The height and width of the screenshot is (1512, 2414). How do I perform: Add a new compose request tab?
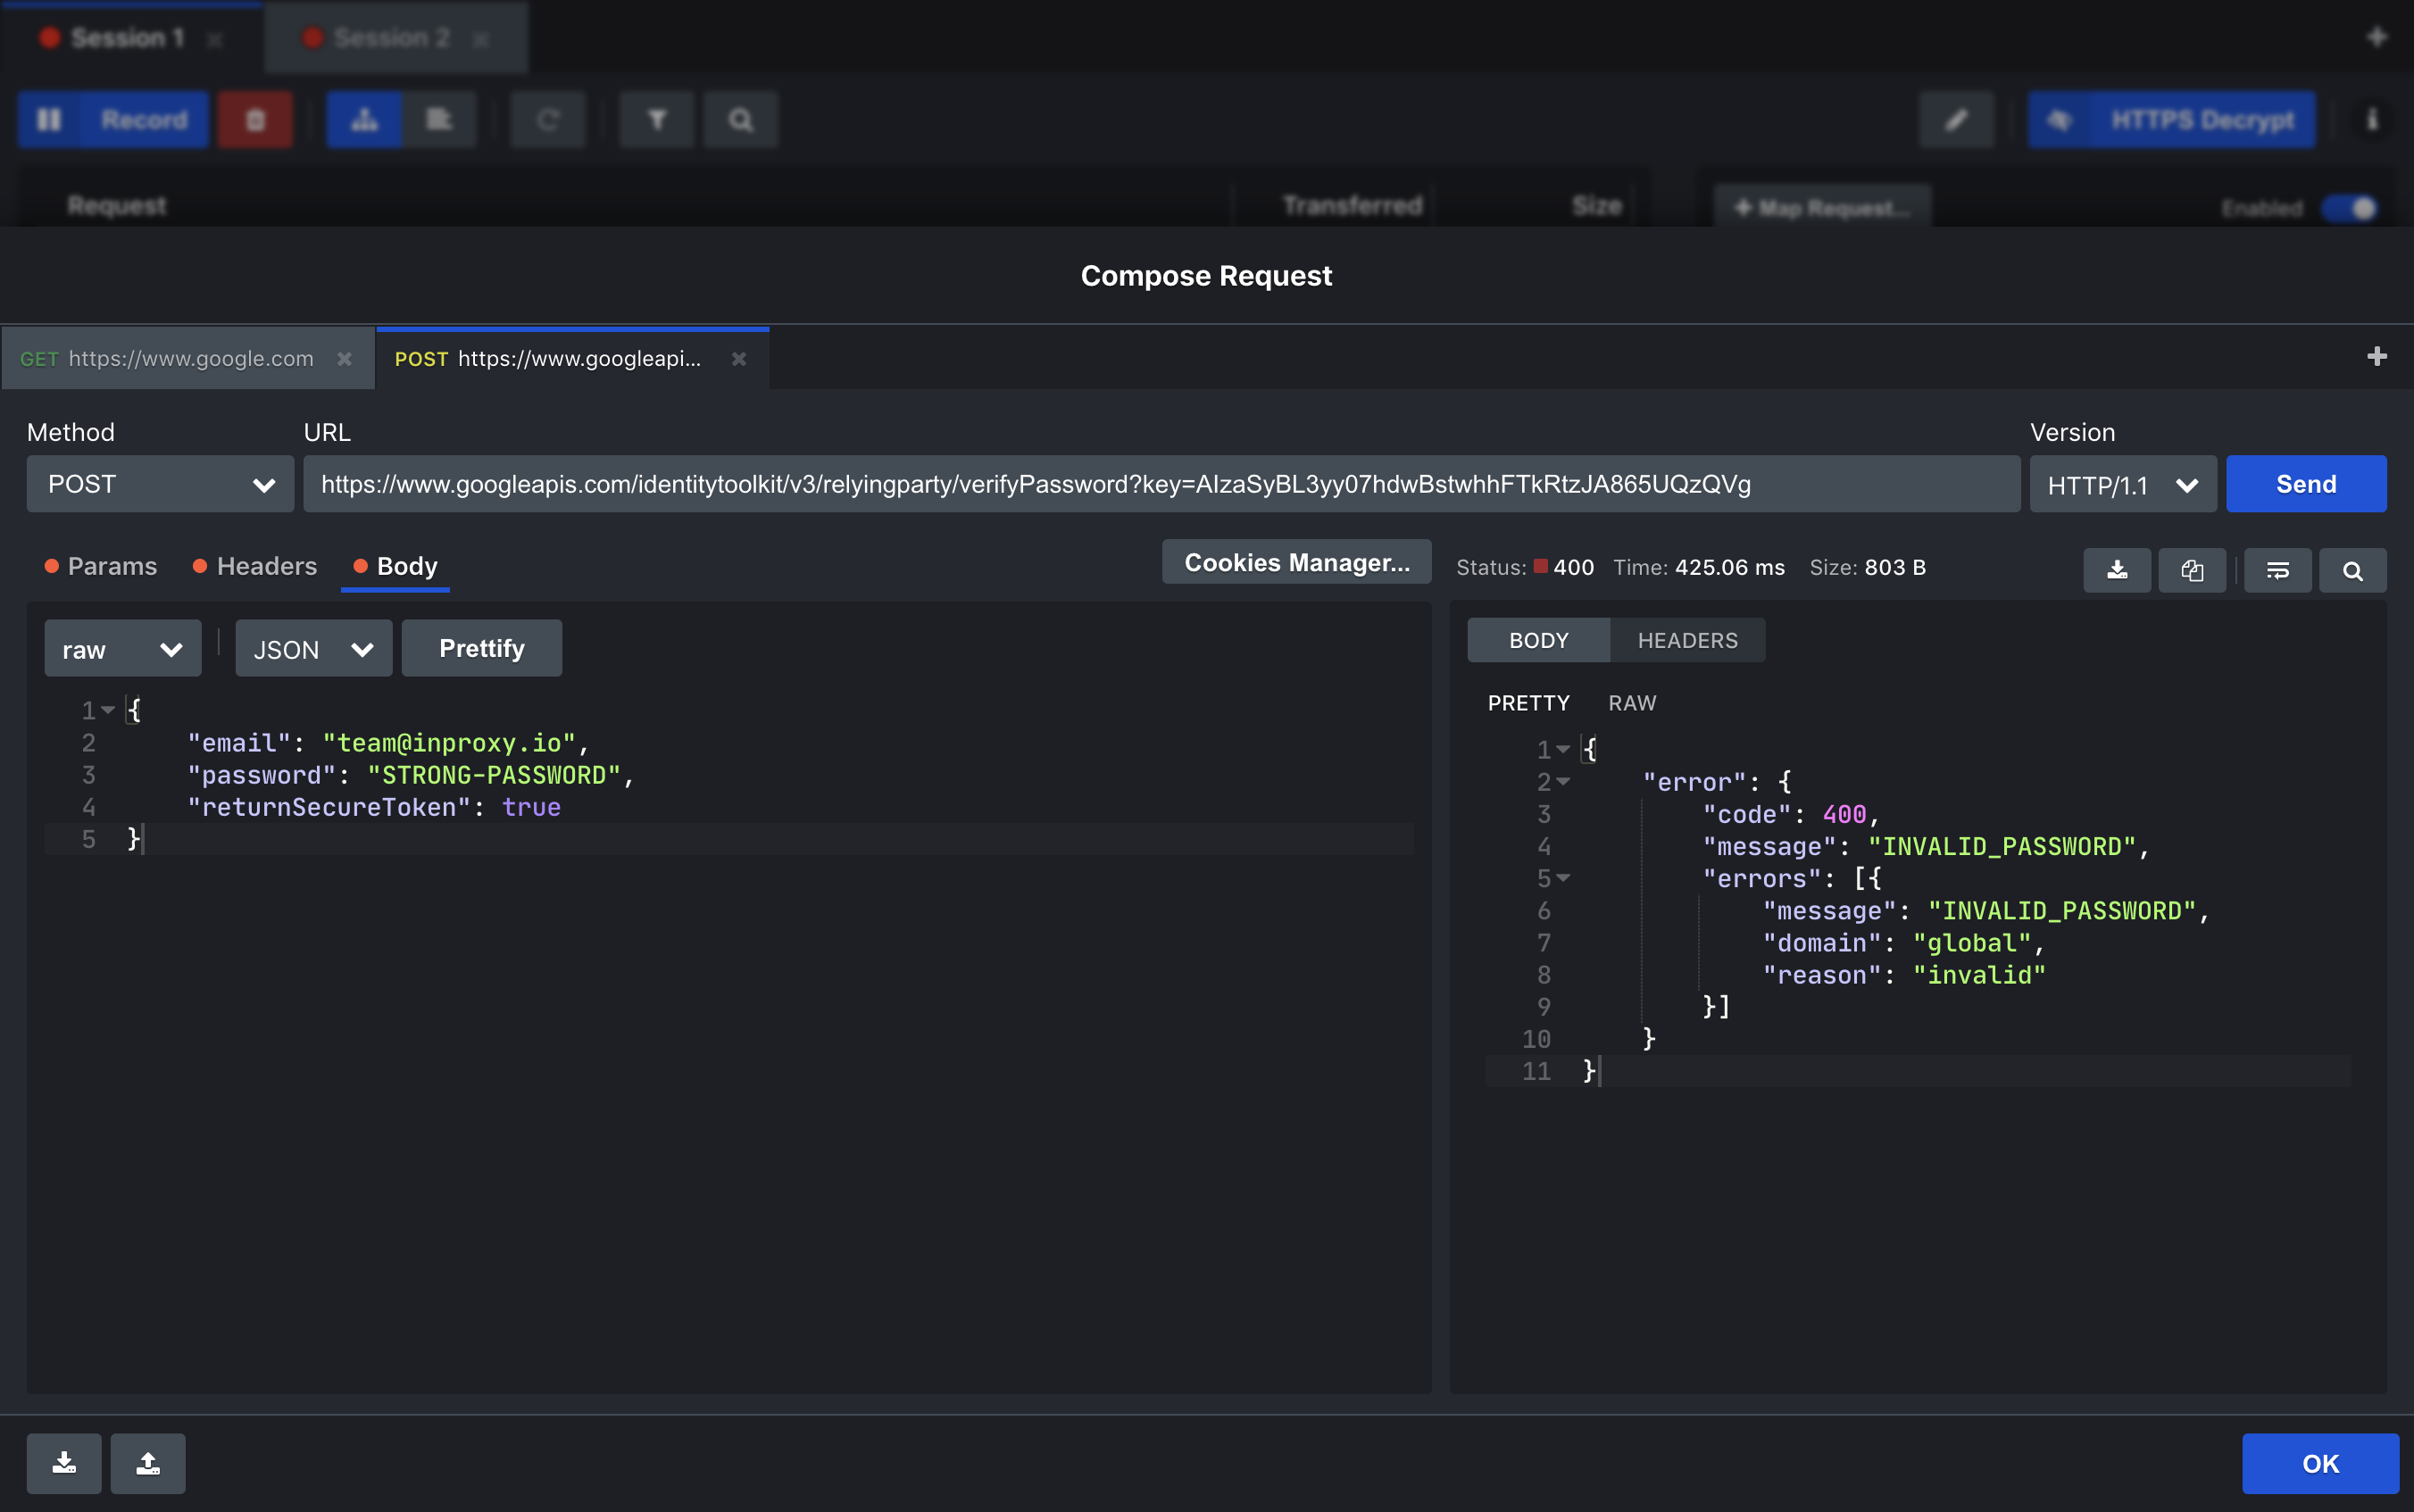(2377, 357)
